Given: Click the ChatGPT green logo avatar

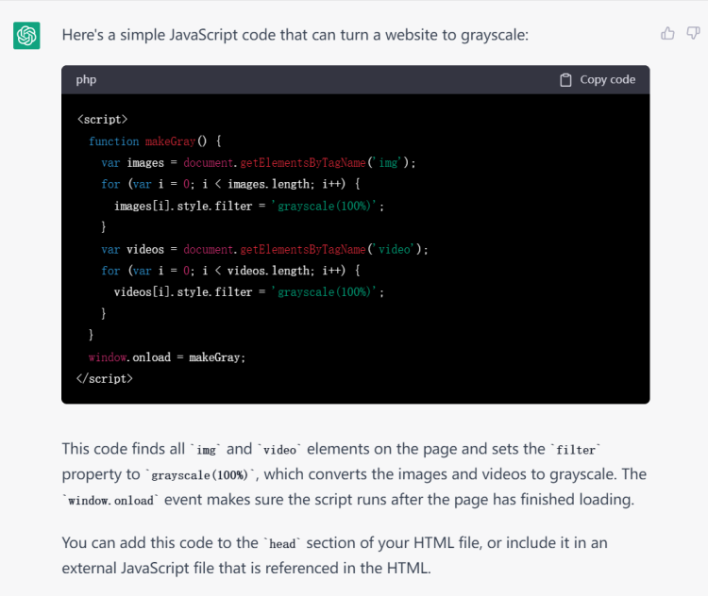Looking at the screenshot, I should [x=26, y=36].
